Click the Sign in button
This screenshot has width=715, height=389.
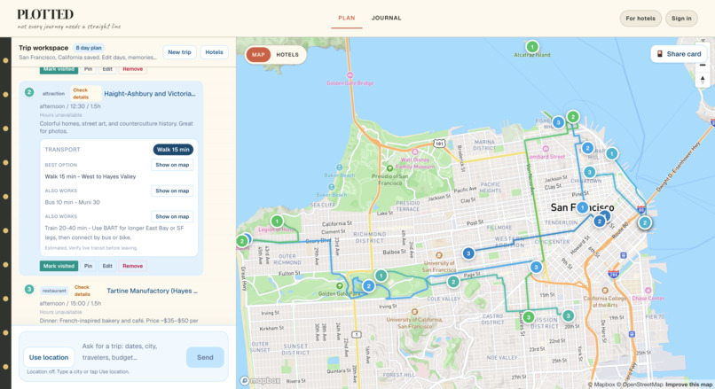681,19
